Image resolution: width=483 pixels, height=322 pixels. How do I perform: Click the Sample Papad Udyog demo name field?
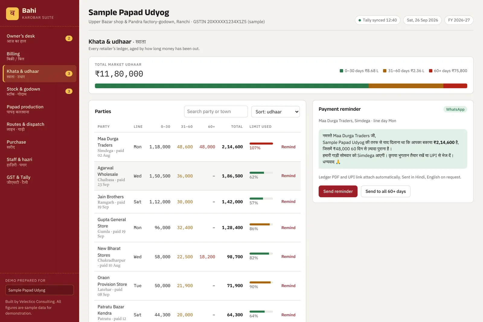[40, 290]
